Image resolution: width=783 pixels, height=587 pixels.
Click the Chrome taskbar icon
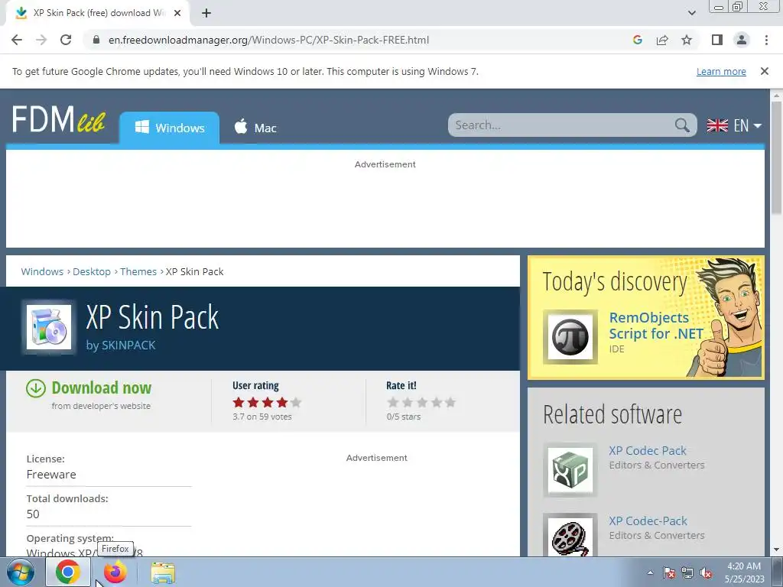pyautogui.click(x=68, y=572)
